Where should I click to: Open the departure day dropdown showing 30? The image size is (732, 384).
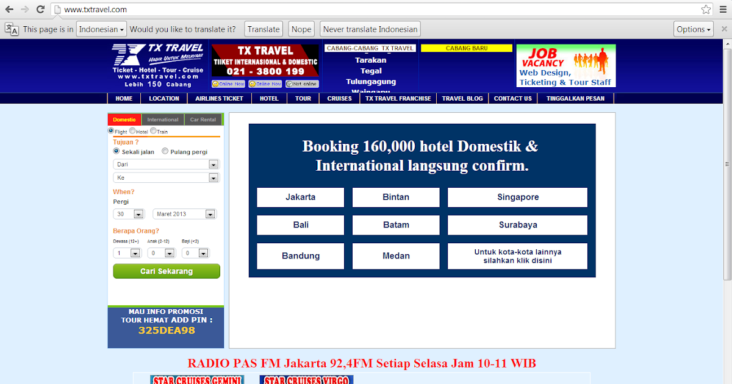point(129,214)
